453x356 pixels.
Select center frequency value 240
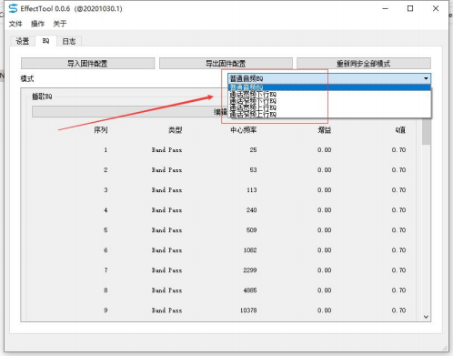click(252, 210)
